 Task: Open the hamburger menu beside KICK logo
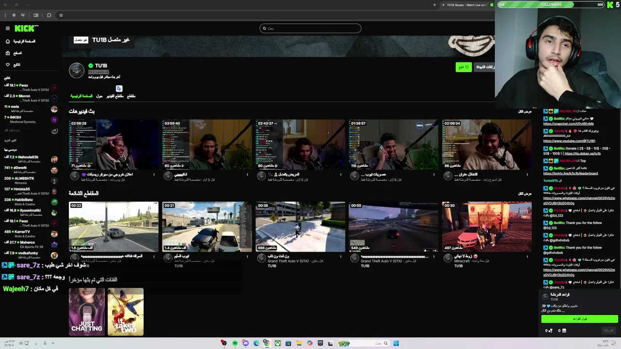tap(7, 29)
